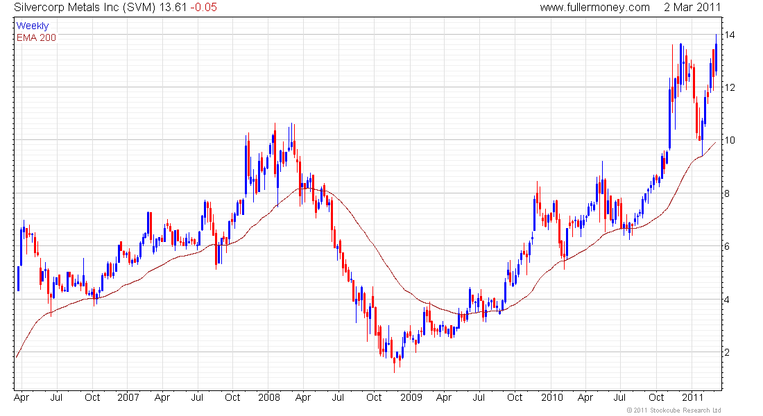Open the www.fullermoney.com link

tap(594, 7)
